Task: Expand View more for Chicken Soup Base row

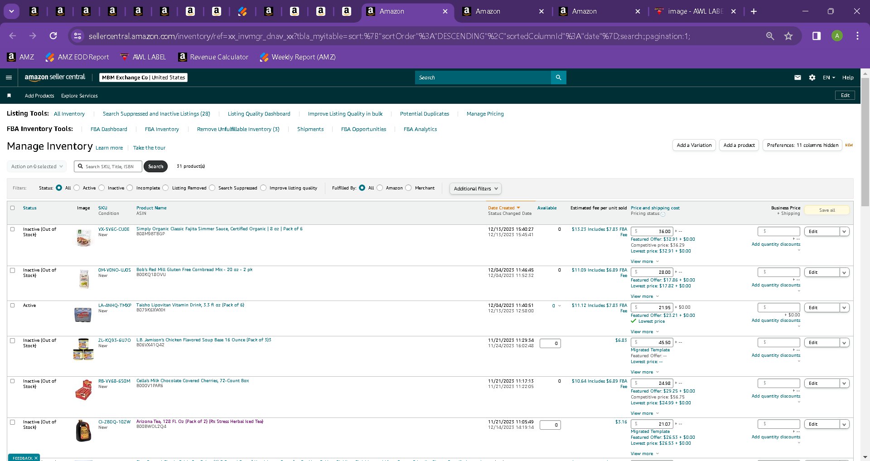Action: (645, 372)
